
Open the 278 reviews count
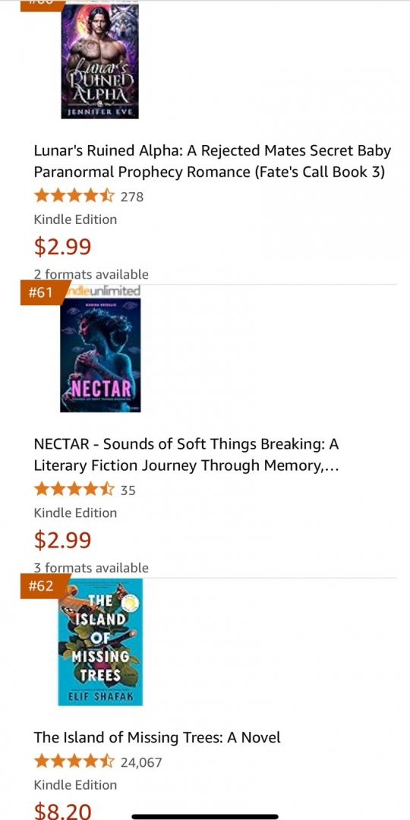click(x=132, y=197)
